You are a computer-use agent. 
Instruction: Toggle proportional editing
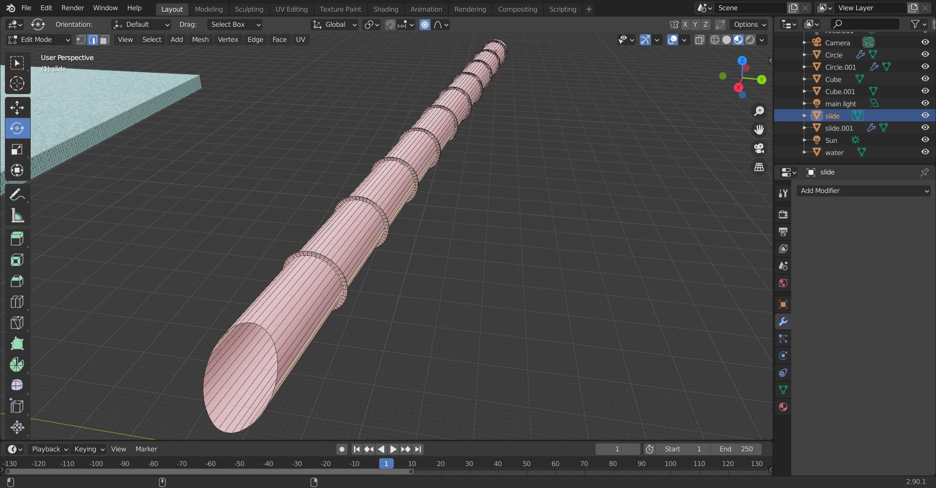point(425,24)
